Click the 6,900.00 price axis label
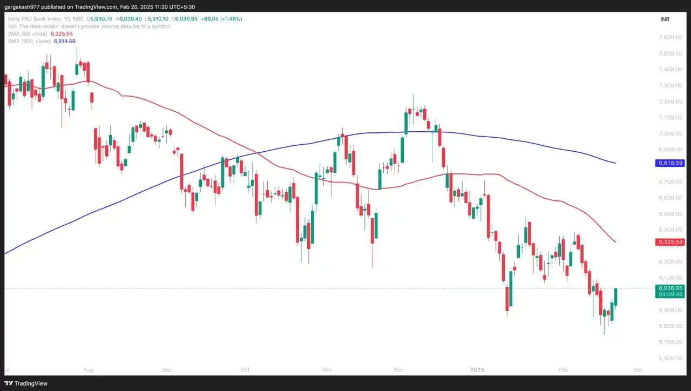Viewport: 691px width, 391px height. tap(670, 150)
